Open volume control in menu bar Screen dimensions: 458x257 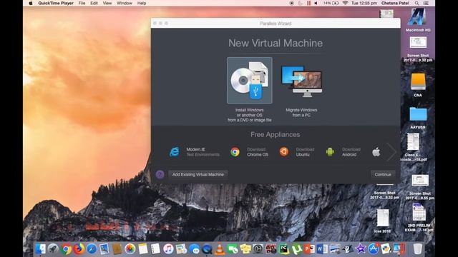pyautogui.click(x=316, y=3)
